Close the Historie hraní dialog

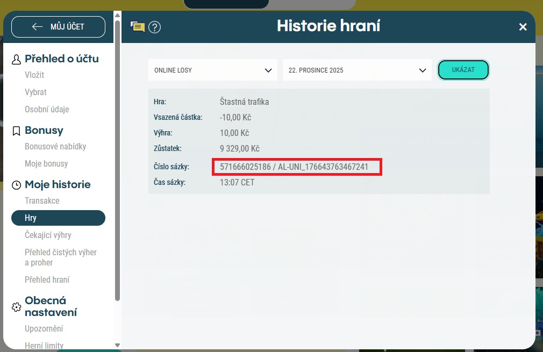tap(523, 27)
